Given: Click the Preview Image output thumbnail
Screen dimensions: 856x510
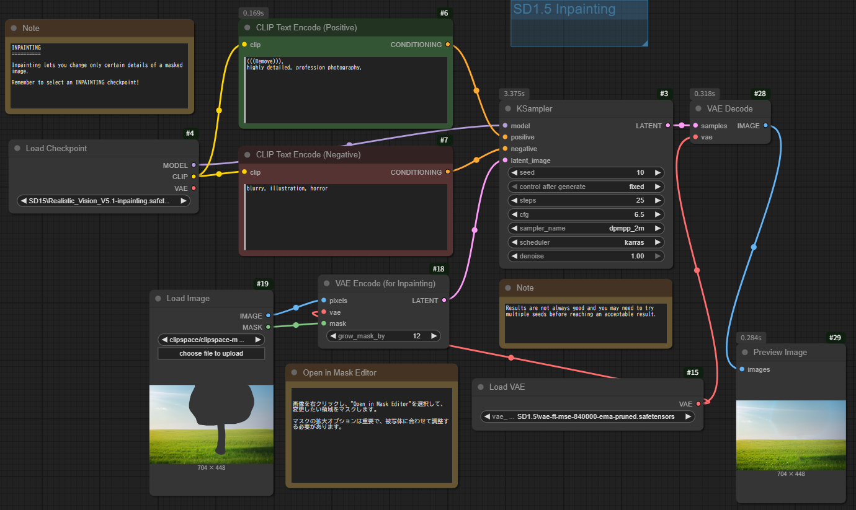Looking at the screenshot, I should 790,435.
